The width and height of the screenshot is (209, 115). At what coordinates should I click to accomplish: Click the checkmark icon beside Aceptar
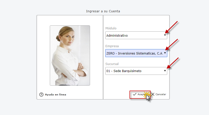click(135, 94)
